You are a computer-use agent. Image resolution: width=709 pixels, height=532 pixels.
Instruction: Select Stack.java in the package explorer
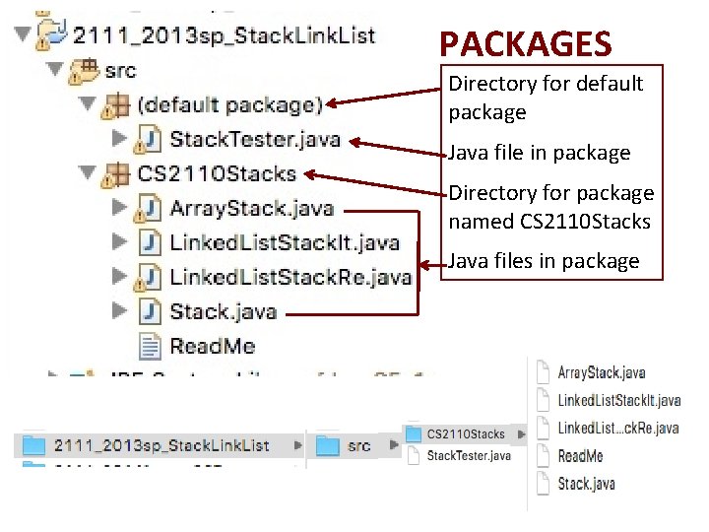pos(223,311)
